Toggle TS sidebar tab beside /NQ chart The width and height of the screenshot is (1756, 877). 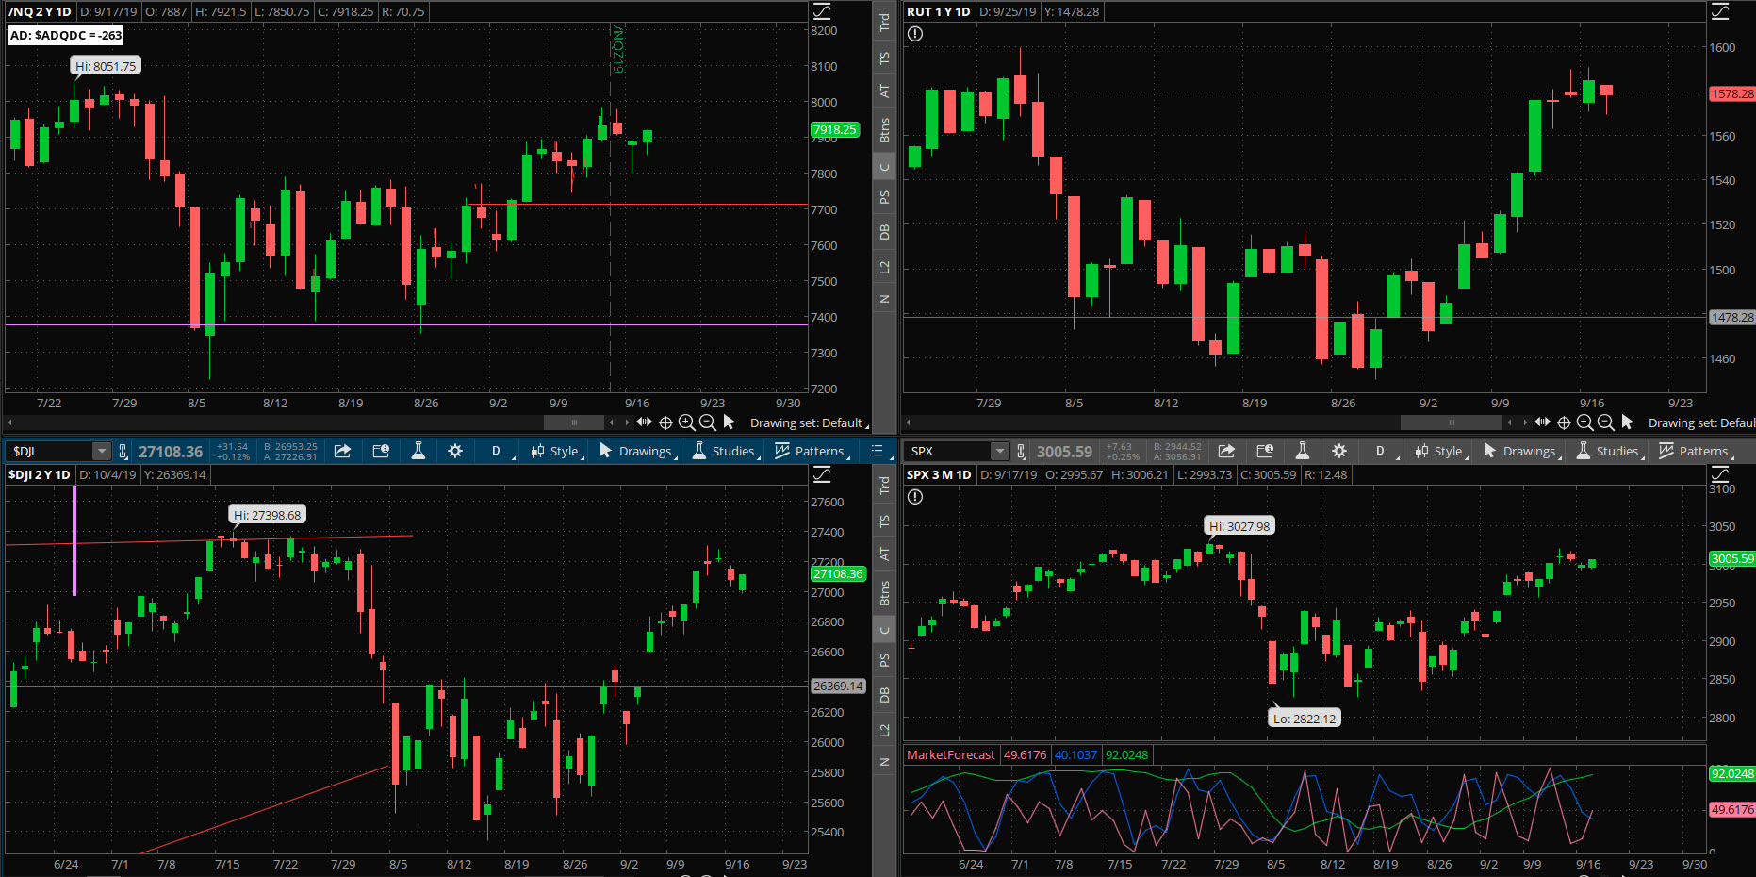tap(884, 58)
